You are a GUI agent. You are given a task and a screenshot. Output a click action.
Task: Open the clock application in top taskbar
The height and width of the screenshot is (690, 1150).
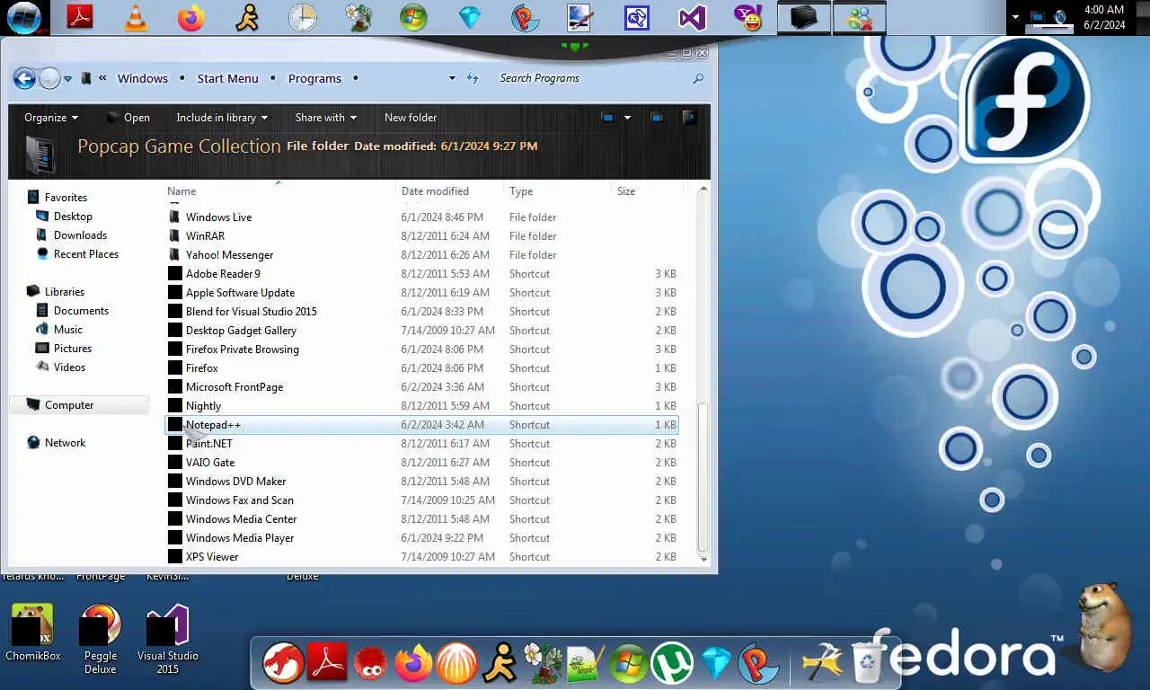303,17
